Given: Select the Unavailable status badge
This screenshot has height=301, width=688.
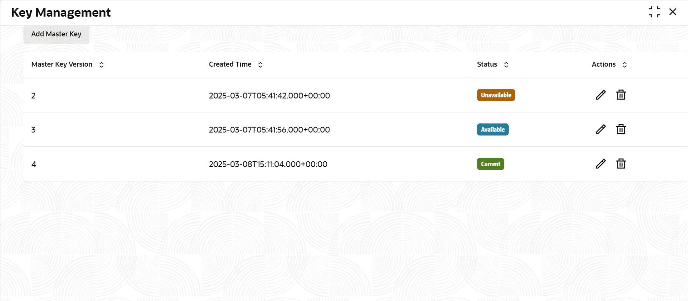Looking at the screenshot, I should pyautogui.click(x=496, y=95).
